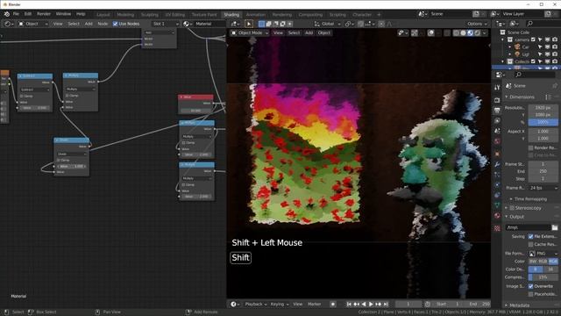Switch viewport to rendered shading
Viewport: 561px width, 316px height.
click(x=477, y=33)
